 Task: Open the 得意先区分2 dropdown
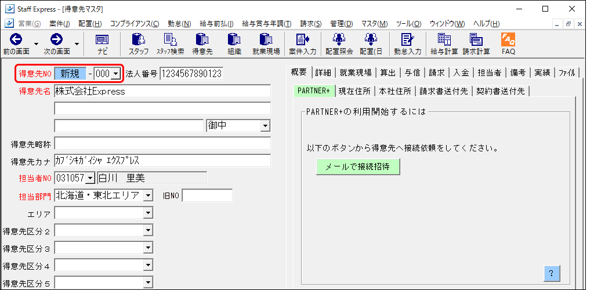click(x=148, y=231)
